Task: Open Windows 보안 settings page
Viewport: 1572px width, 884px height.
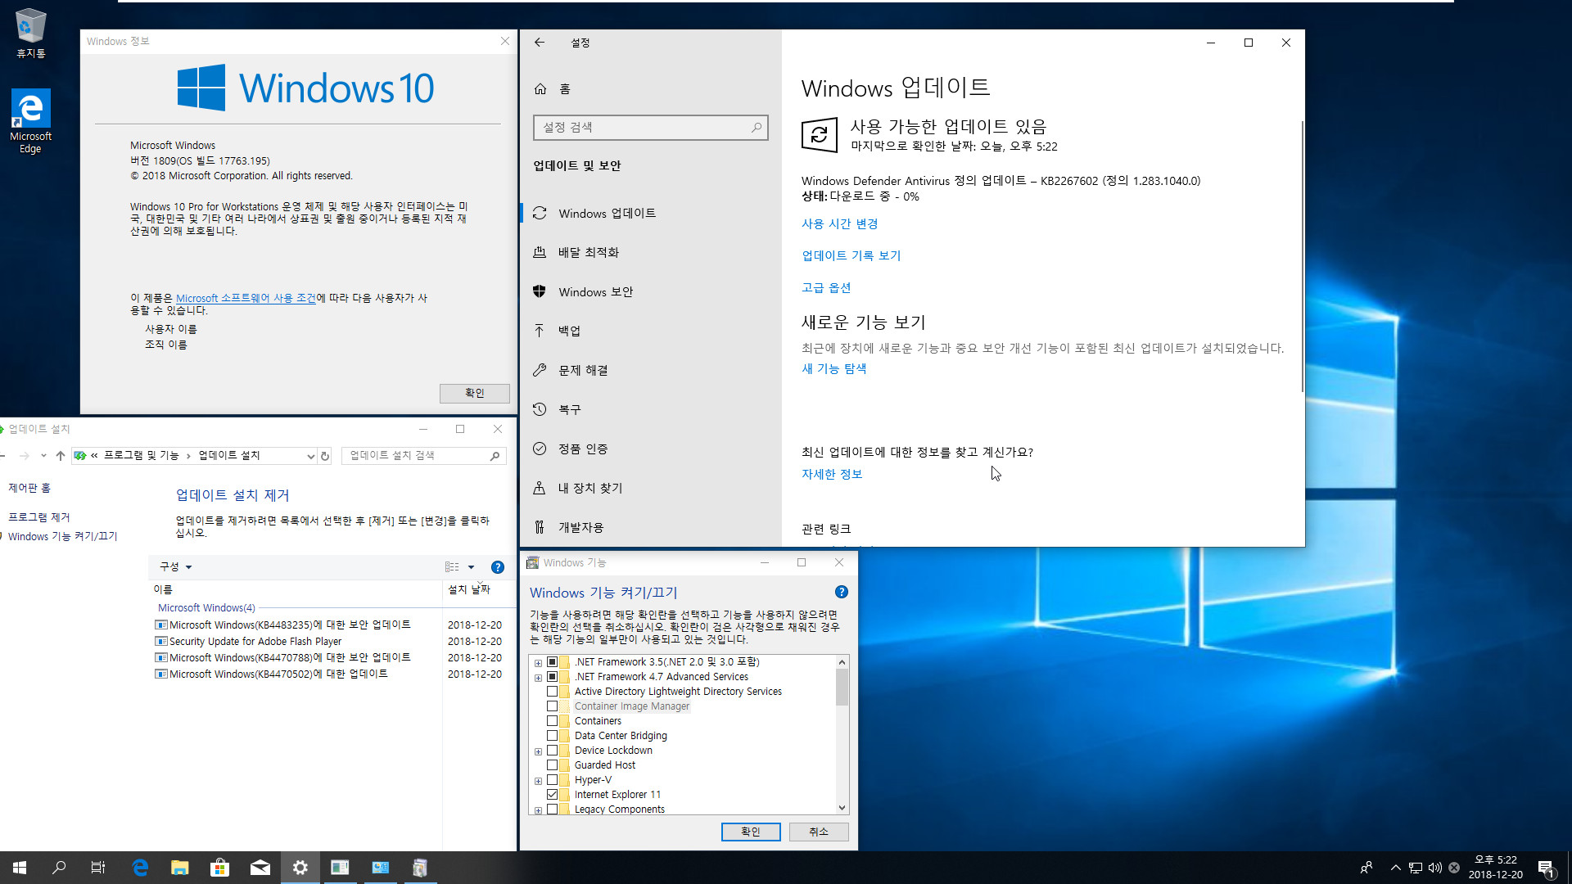Action: pos(650,292)
